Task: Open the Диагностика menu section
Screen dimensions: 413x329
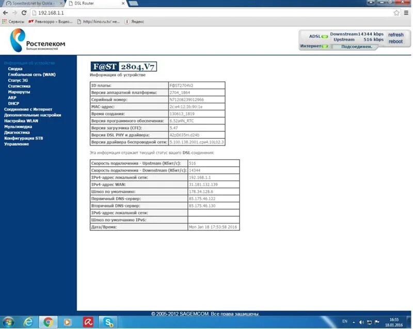Action: [x=17, y=133]
